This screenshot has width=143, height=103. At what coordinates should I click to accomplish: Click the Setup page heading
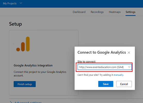(15, 24)
